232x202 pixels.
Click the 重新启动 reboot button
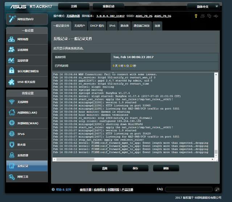point(108,7)
